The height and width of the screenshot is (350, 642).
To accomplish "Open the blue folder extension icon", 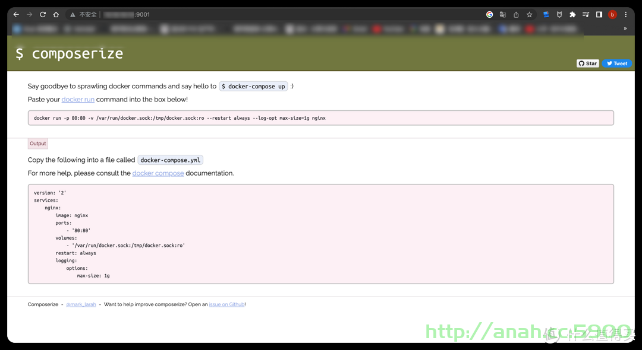I will [546, 15].
